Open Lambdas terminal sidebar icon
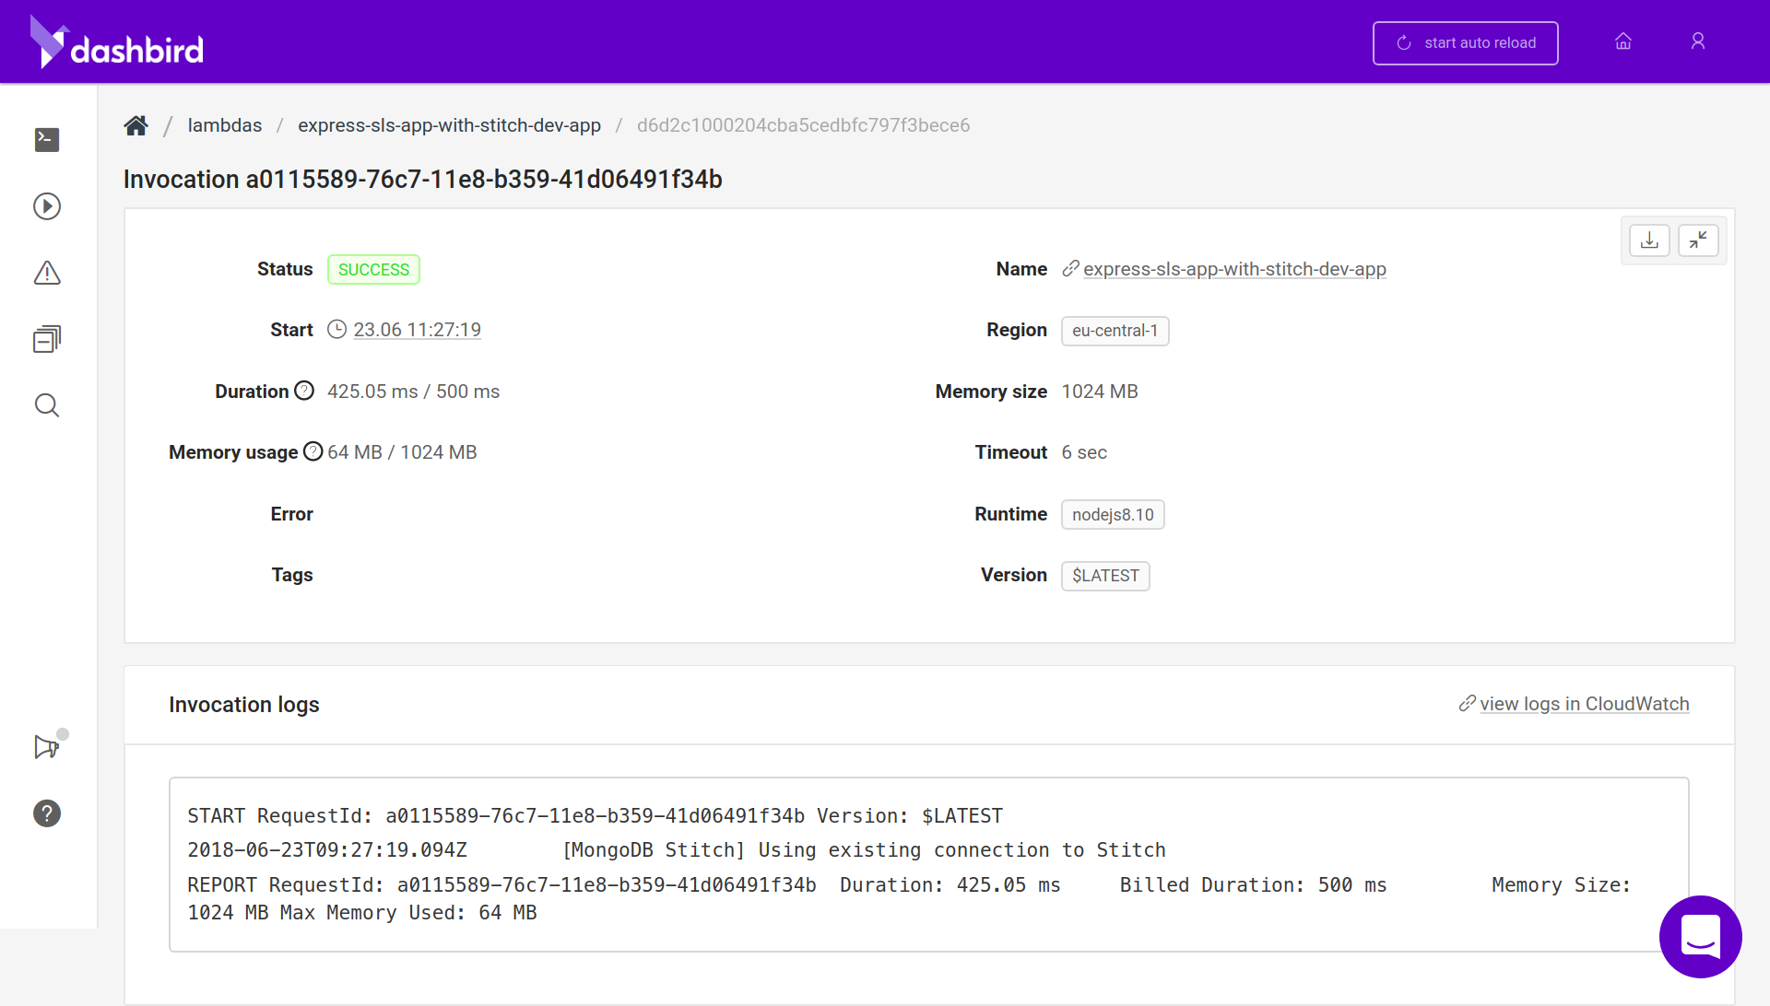This screenshot has height=1006, width=1770. pyautogui.click(x=47, y=139)
